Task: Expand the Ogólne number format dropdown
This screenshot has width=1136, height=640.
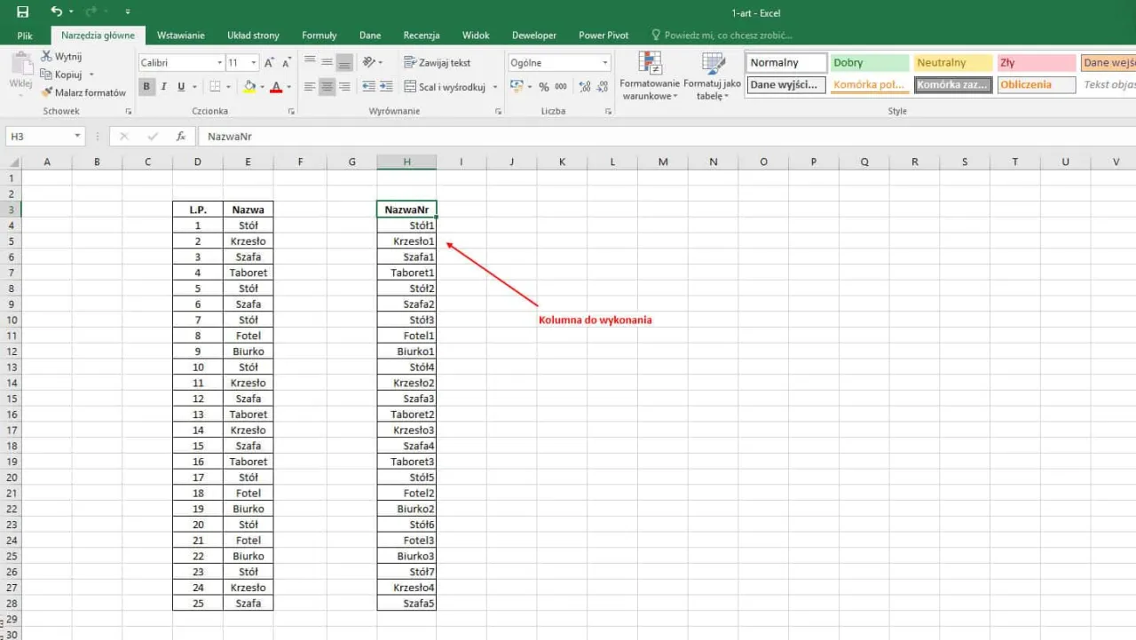Action: (605, 63)
